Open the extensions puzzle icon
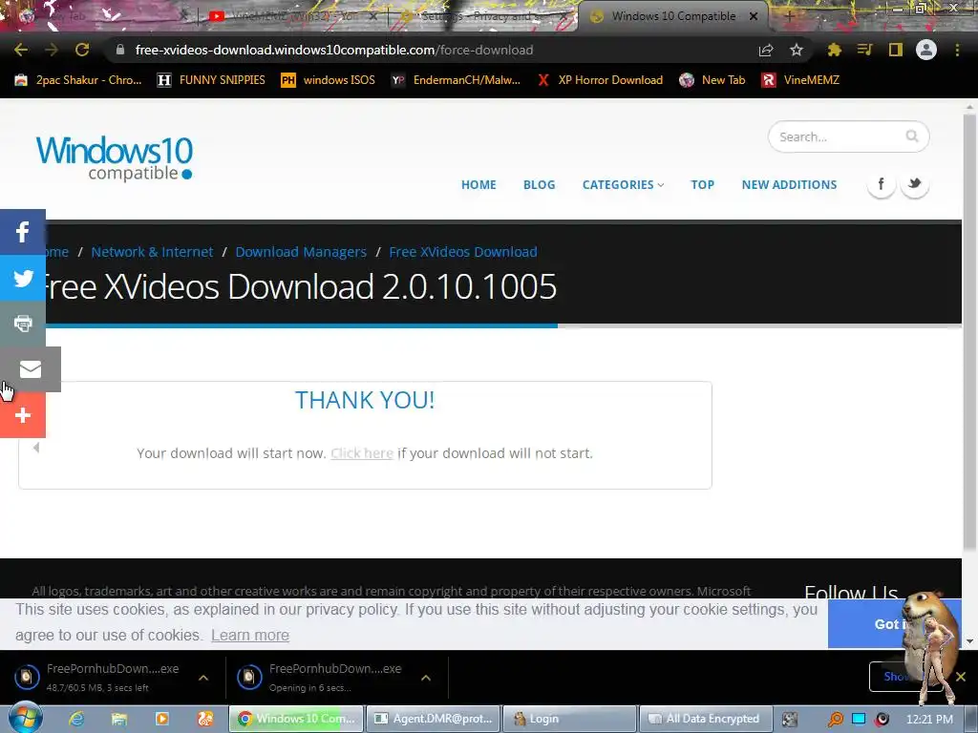Viewport: 978px width, 733px height. 835,50
